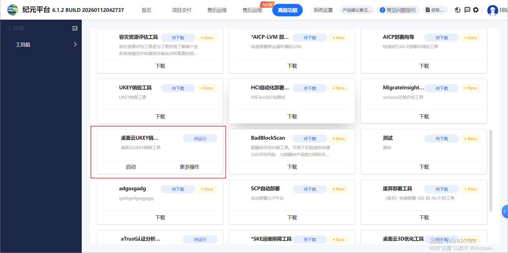508x253 pixels.
Task: Open settings via the gear icon
Action: coord(476,10)
